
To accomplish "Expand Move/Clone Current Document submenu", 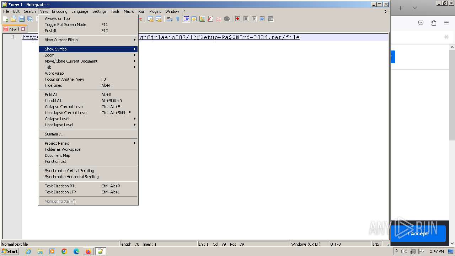I will coord(88,61).
